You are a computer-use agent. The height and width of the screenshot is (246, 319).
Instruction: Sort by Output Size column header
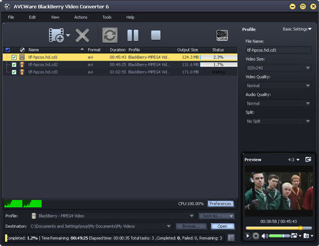tap(188, 50)
